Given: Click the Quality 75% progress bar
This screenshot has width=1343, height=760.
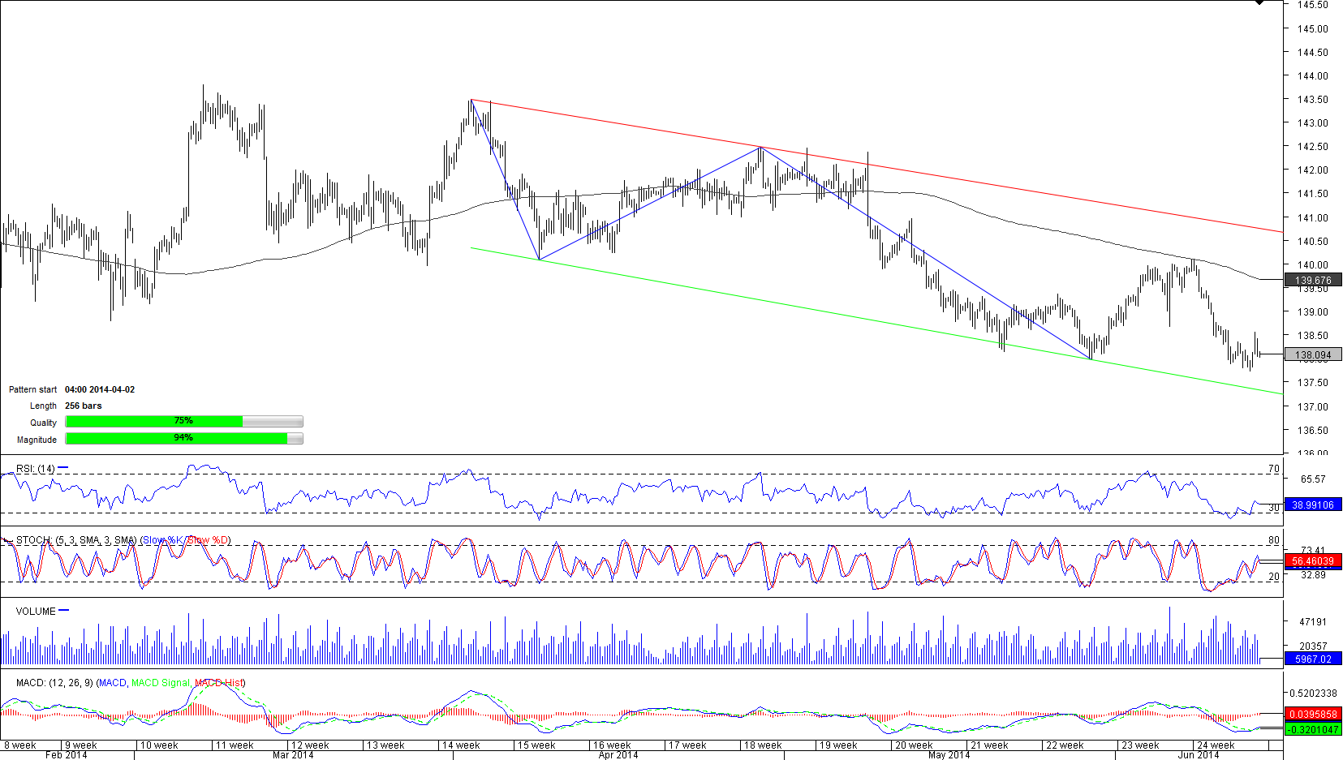Looking at the screenshot, I should 183,421.
